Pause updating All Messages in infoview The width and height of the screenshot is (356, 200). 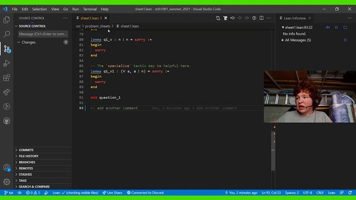(345, 40)
